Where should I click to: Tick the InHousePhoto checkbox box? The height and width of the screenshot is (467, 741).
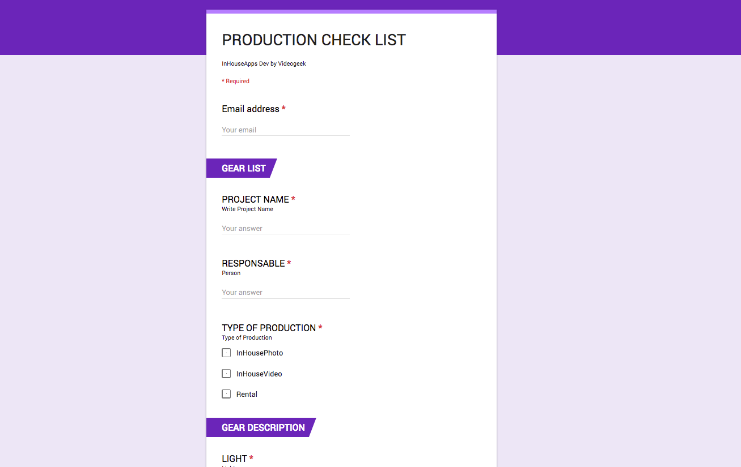[x=226, y=353]
